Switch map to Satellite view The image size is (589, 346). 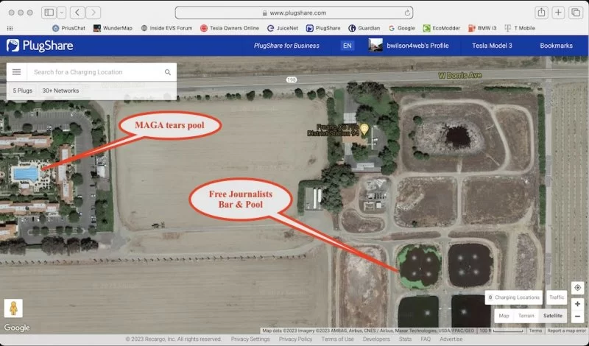click(552, 316)
